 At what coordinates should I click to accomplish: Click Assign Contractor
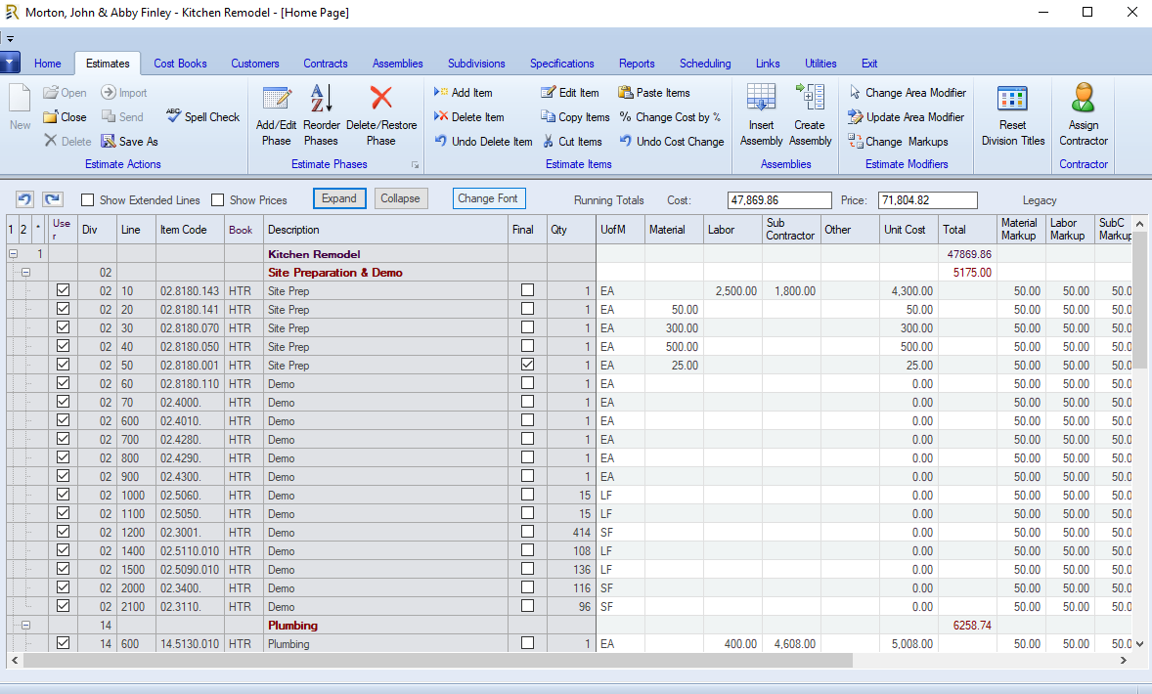tap(1083, 115)
